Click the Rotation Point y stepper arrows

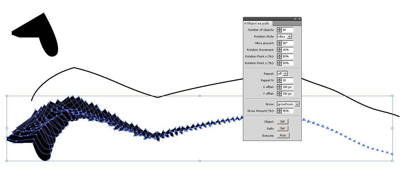pyautogui.click(x=279, y=63)
